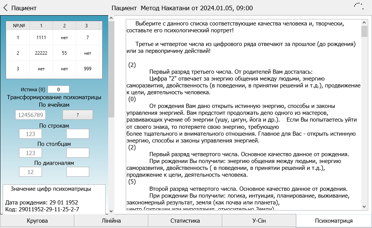The image size is (372, 228).
Task: Click the matrix cell containing 55
Action: click(64, 53)
